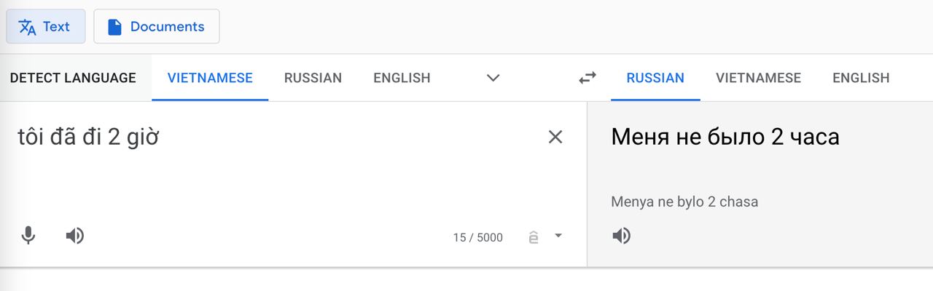
Task: Set the target language to English
Action: click(x=861, y=78)
